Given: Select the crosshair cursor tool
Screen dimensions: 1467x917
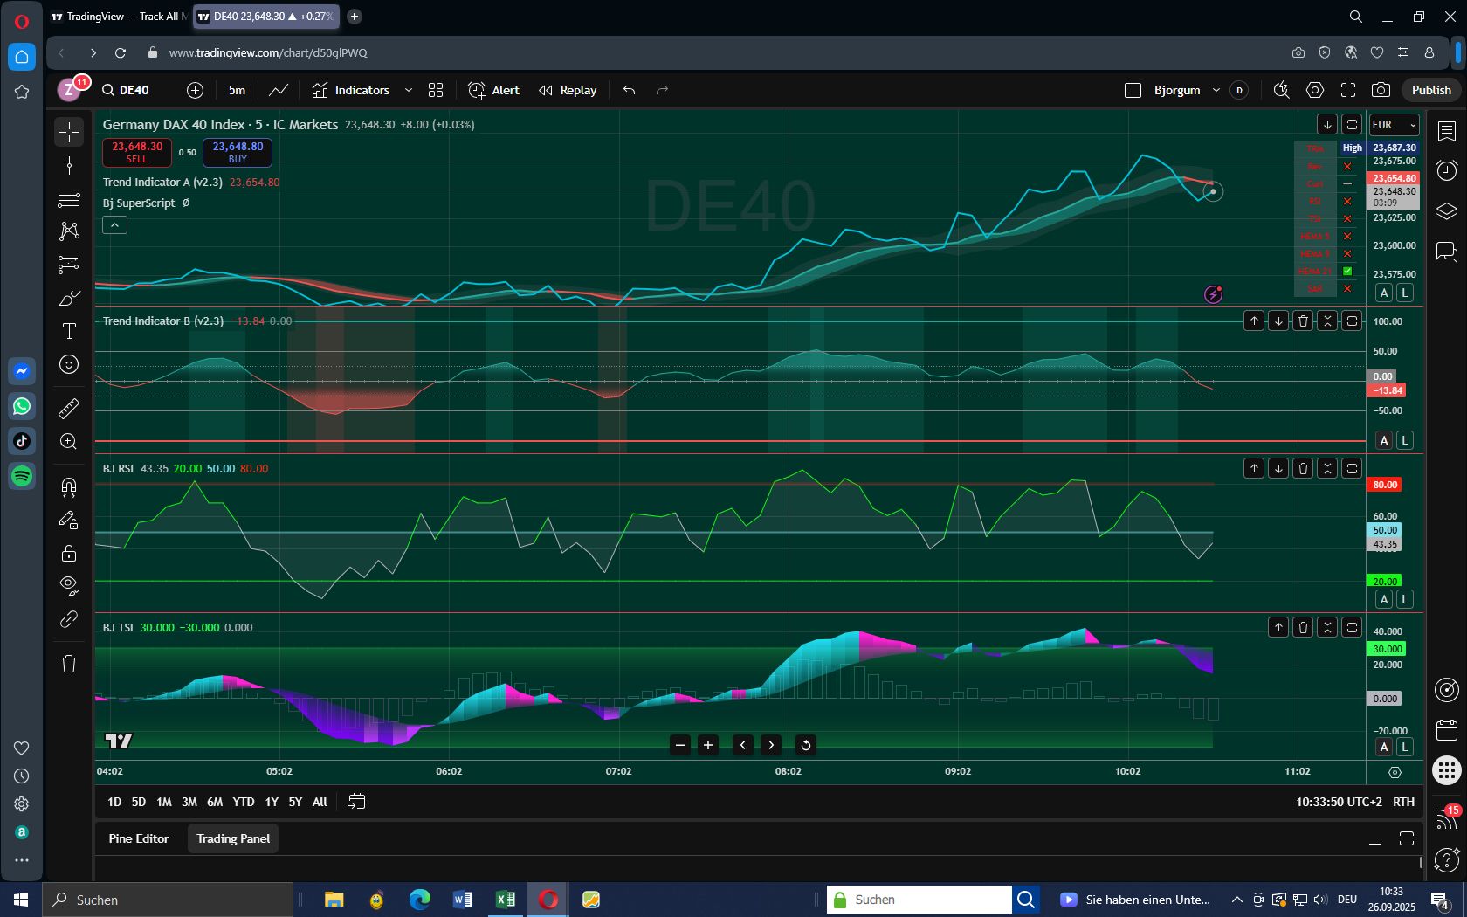Looking at the screenshot, I should 68,132.
